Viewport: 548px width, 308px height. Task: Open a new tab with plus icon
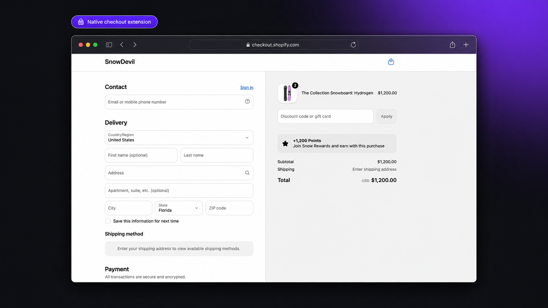coord(466,45)
